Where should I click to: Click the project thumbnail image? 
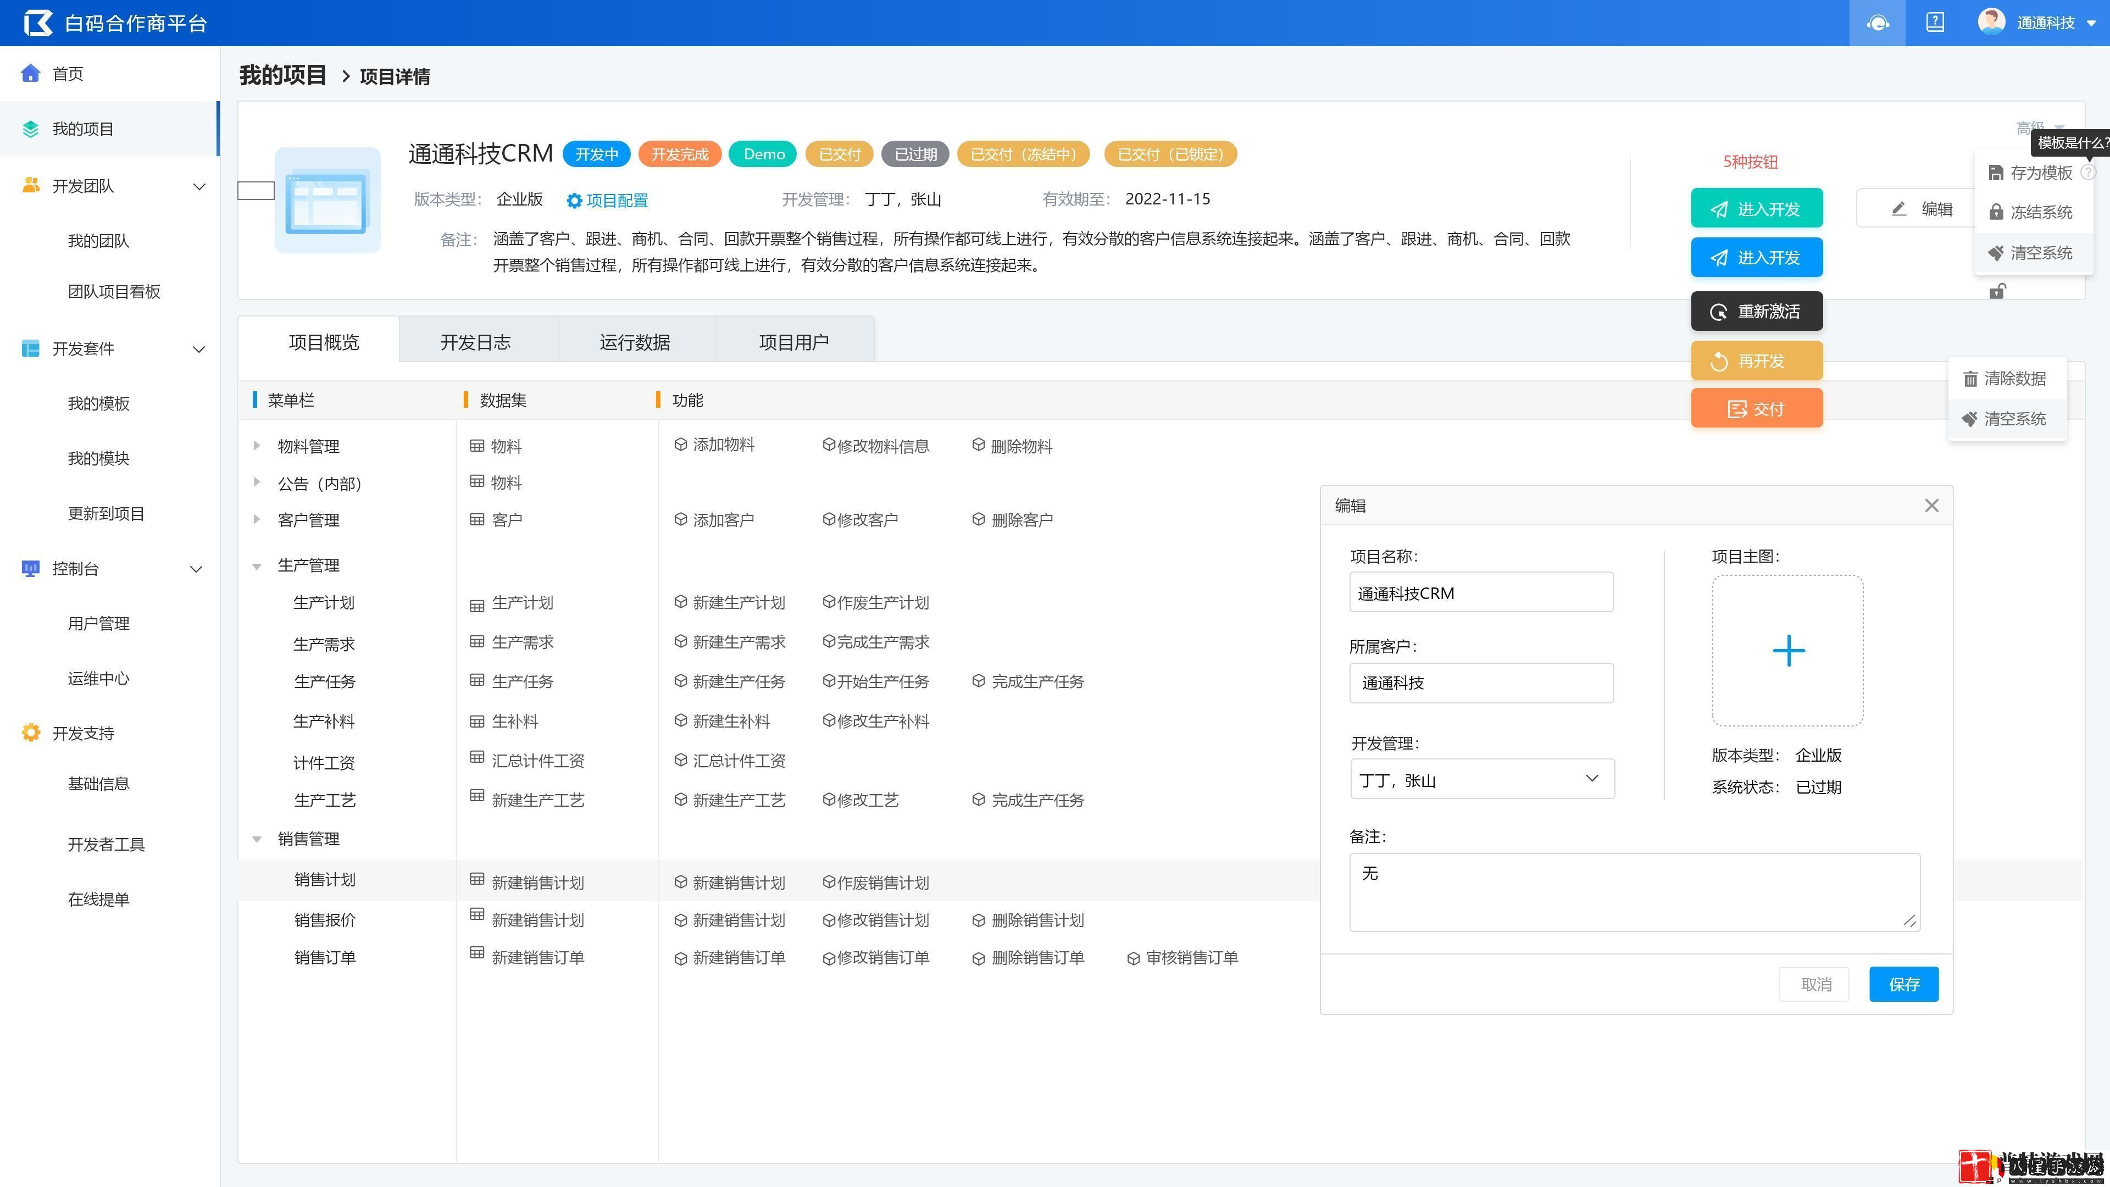tap(327, 200)
